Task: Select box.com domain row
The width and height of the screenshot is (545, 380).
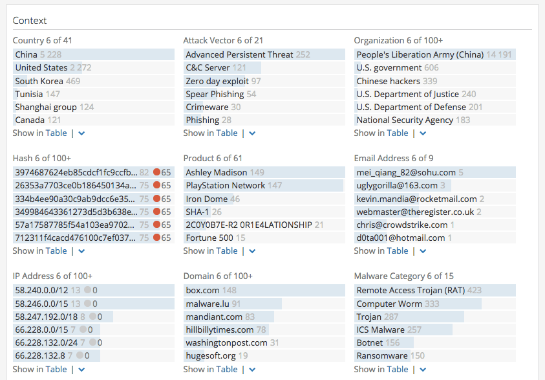Action: [264, 290]
